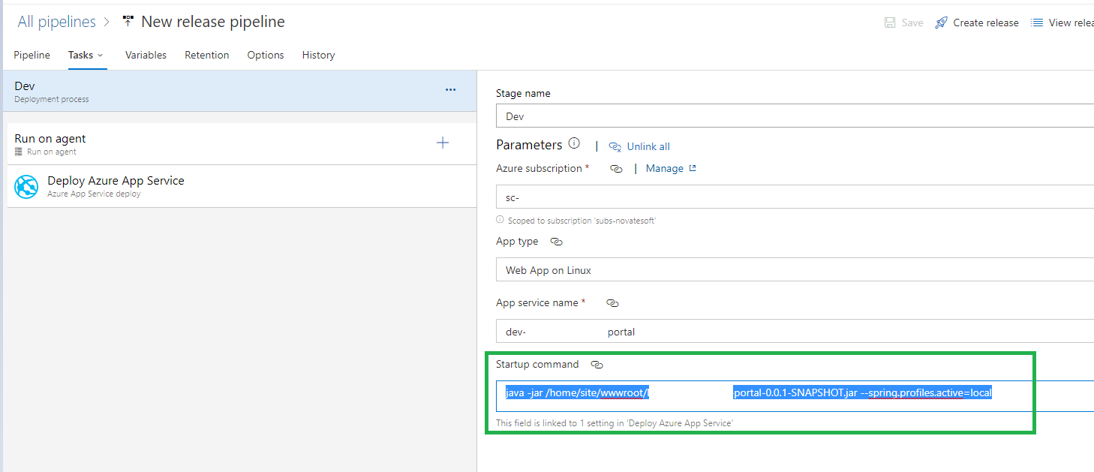Viewport: 1094px width, 472px height.
Task: Click the Create release rocket icon
Action: click(x=941, y=23)
